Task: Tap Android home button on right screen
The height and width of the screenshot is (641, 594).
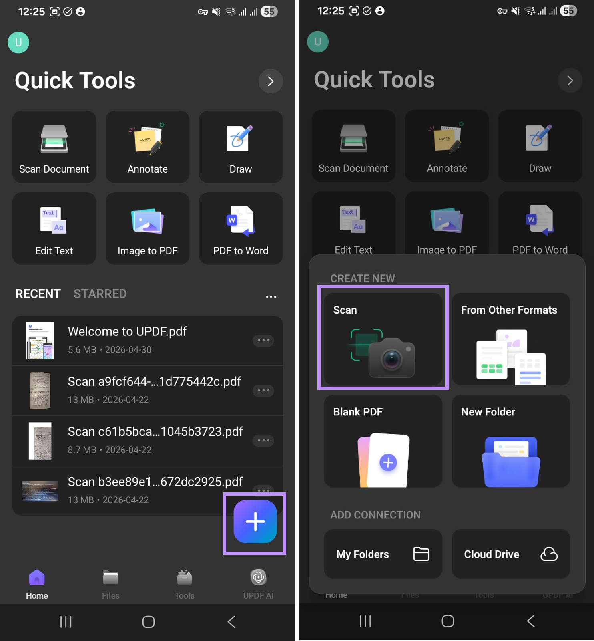Action: [x=448, y=621]
